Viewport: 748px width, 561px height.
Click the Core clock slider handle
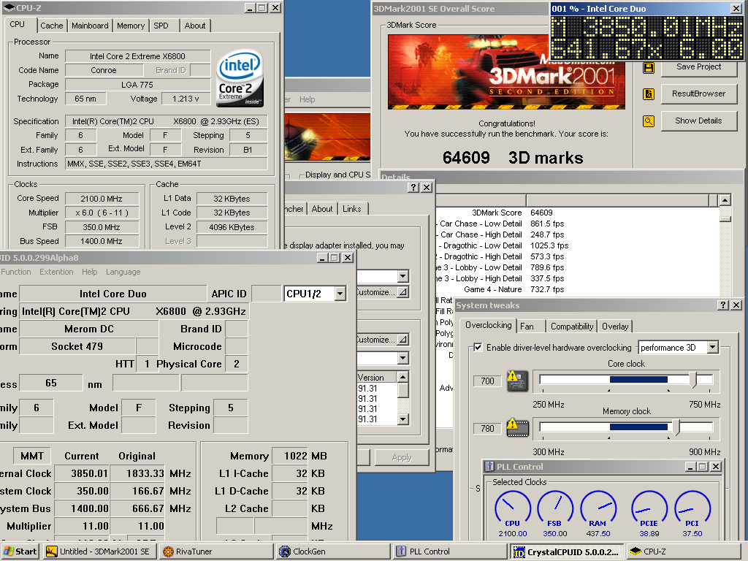click(x=694, y=380)
